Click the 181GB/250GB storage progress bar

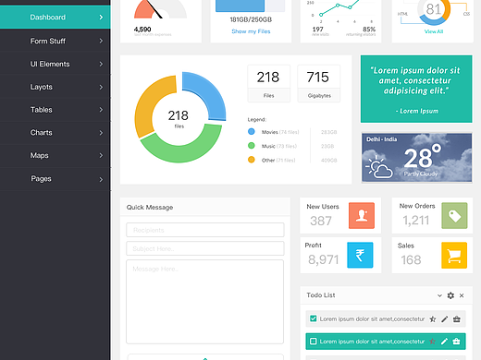pyautogui.click(x=250, y=6)
